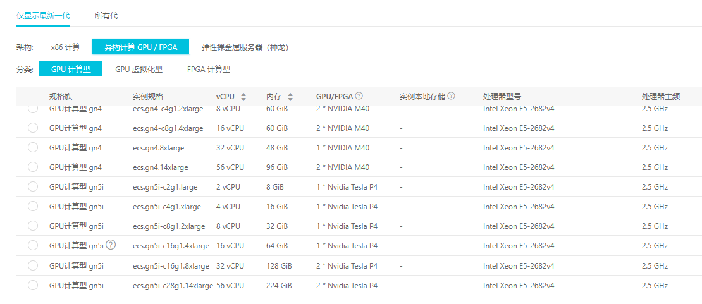Click ecs.gn5i-c16g1.4xlarge instance name
Viewport: 702px width, 304px height.
pos(171,246)
